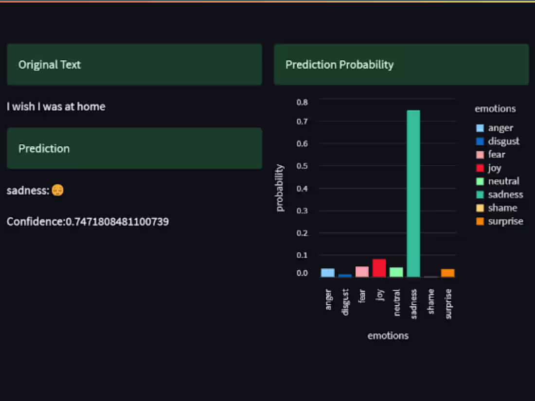Click the sadness legend color swatch
The image size is (535, 401).
(480, 194)
